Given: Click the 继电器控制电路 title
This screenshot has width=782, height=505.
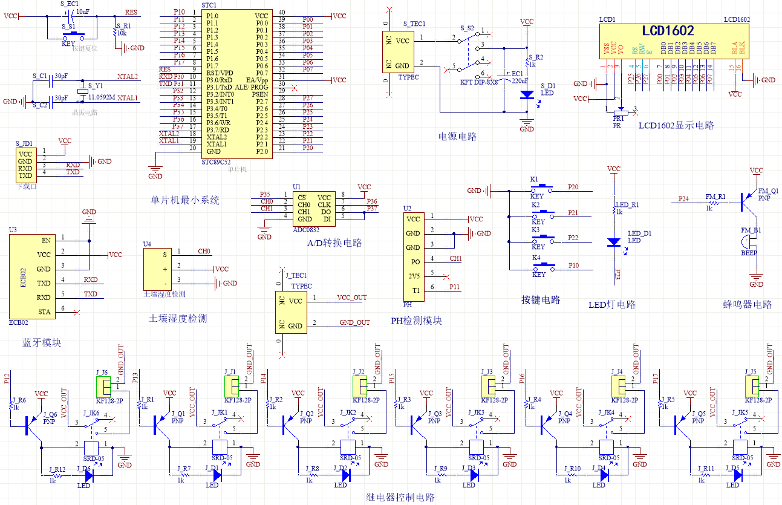Looking at the screenshot, I should [400, 497].
